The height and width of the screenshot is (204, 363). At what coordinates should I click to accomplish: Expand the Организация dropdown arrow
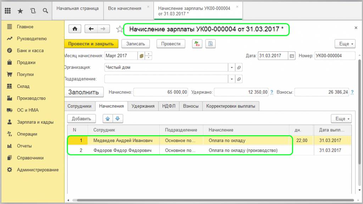tap(231, 67)
